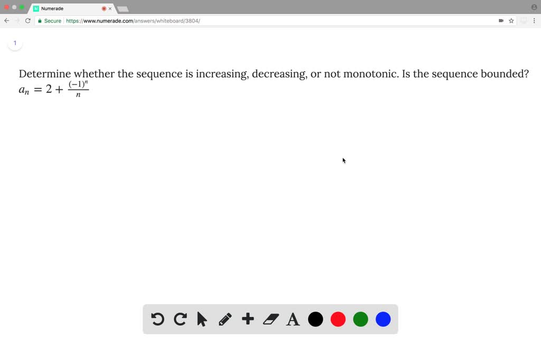Redo a whiteboard action
The width and height of the screenshot is (541, 338).
pyautogui.click(x=180, y=319)
